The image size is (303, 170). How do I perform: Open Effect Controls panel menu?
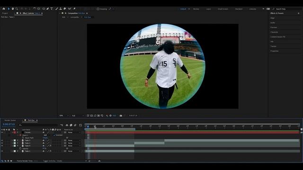pos(42,13)
